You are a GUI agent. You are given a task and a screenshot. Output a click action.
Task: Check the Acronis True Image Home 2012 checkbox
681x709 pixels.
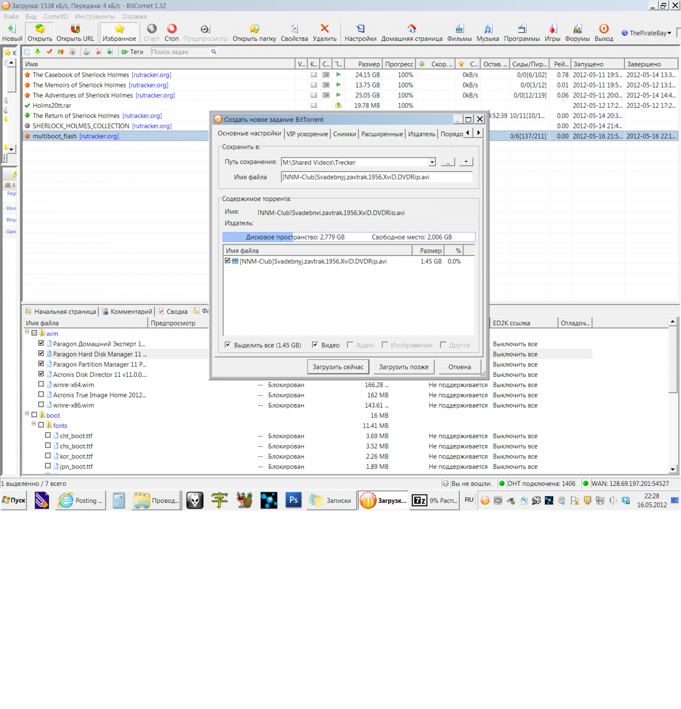(x=41, y=395)
